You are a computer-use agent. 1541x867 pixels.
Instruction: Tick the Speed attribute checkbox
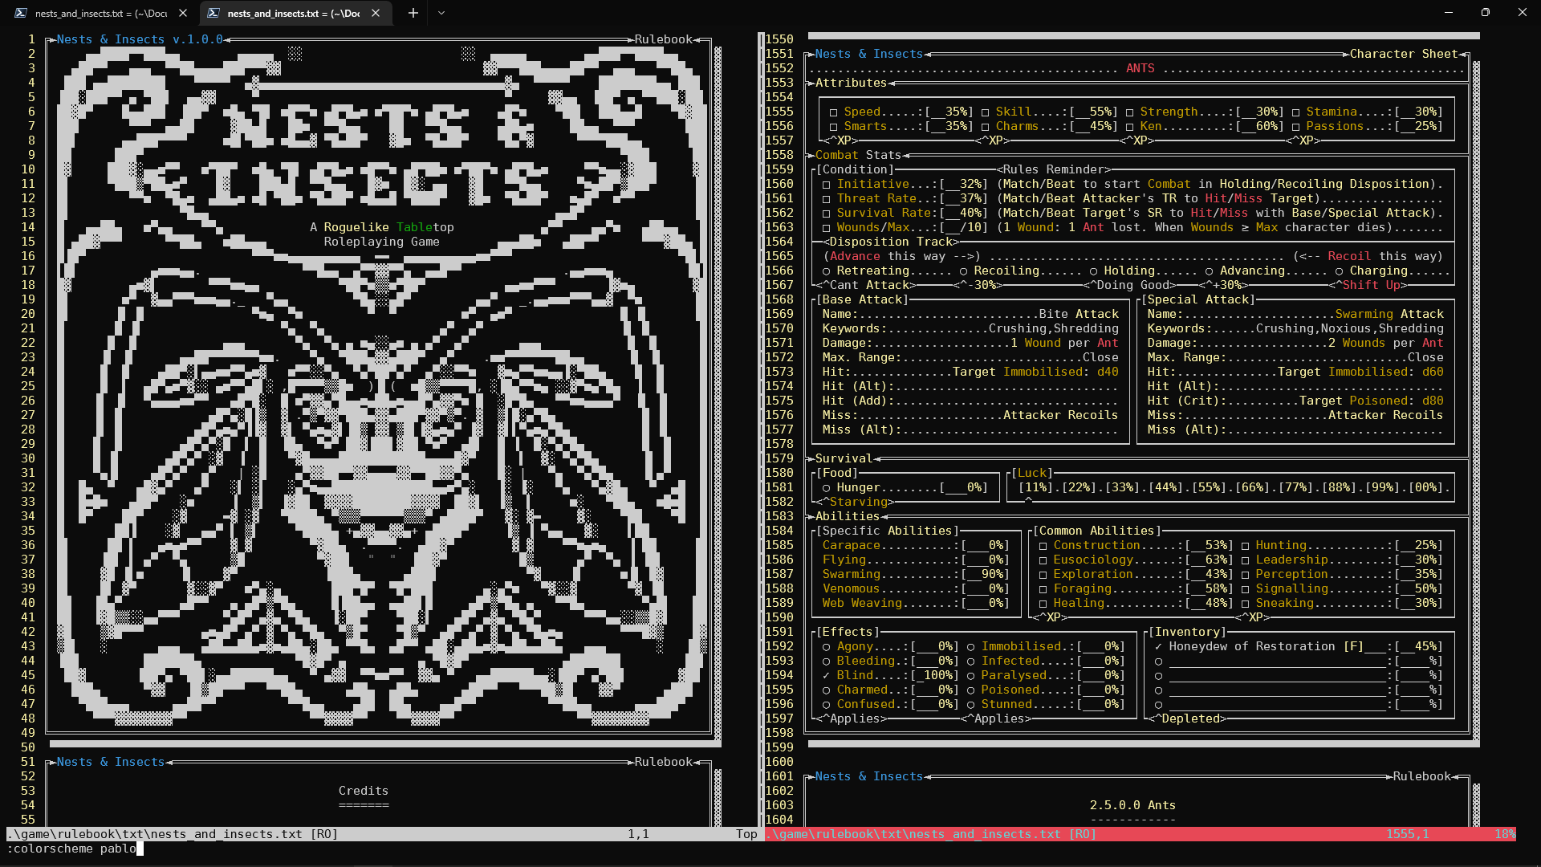pyautogui.click(x=833, y=112)
